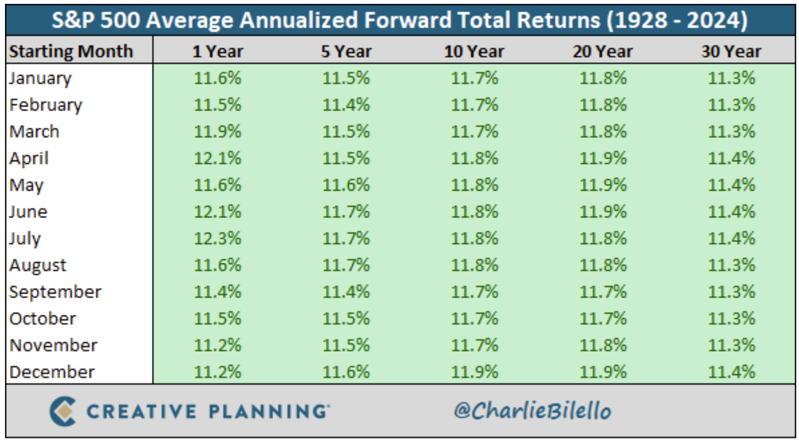Image resolution: width=799 pixels, height=440 pixels.
Task: Select the 20 Year column header
Action: (x=603, y=52)
